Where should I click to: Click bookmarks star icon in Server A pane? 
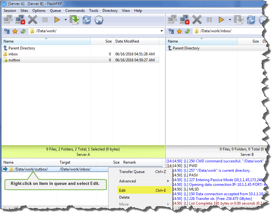point(15,31)
